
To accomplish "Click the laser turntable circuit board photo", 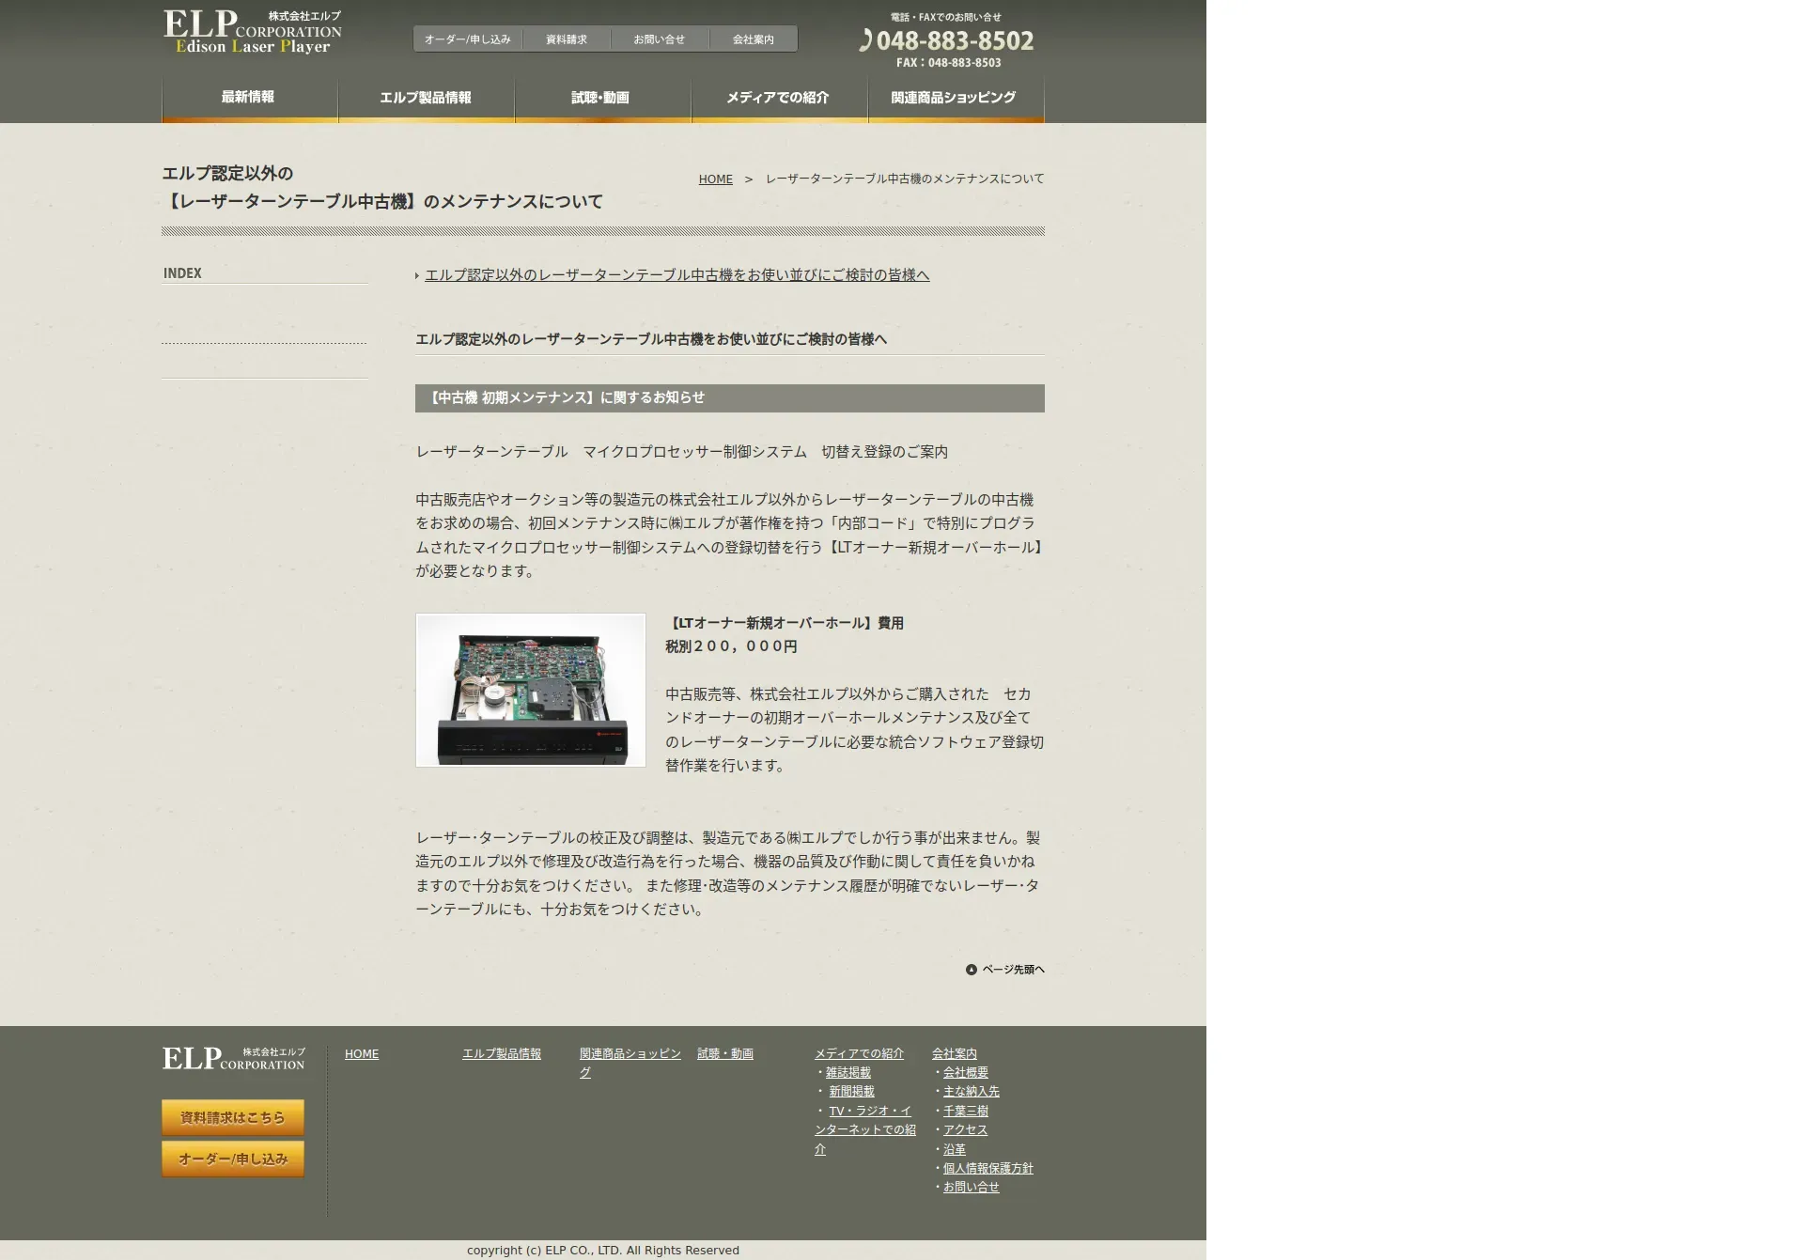I will click(x=531, y=691).
